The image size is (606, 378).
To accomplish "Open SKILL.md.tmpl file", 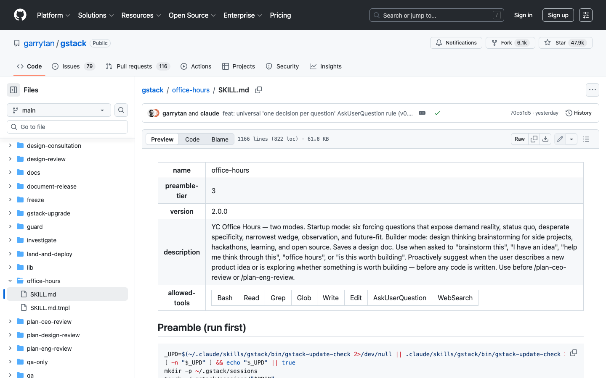I will pyautogui.click(x=50, y=308).
